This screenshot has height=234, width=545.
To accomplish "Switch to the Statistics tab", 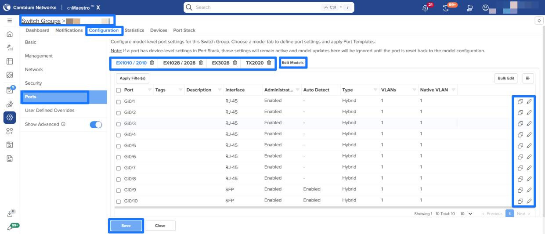I will coord(134,30).
